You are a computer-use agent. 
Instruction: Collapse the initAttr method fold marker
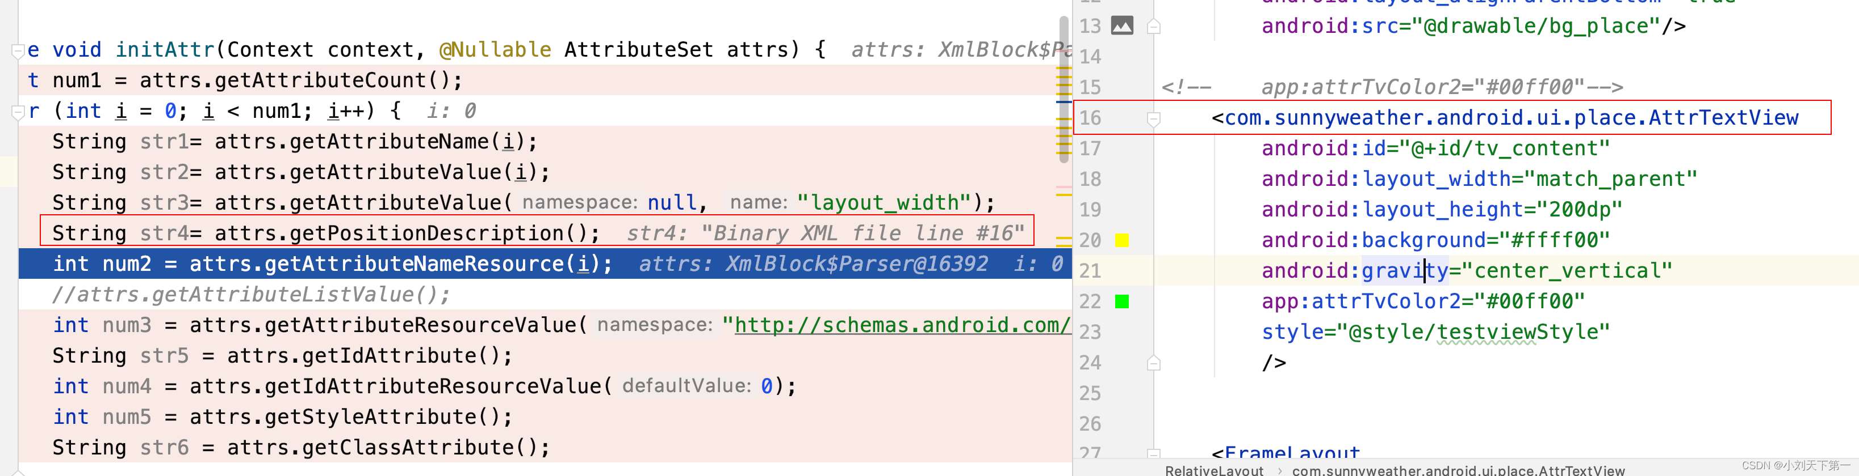click(x=18, y=50)
